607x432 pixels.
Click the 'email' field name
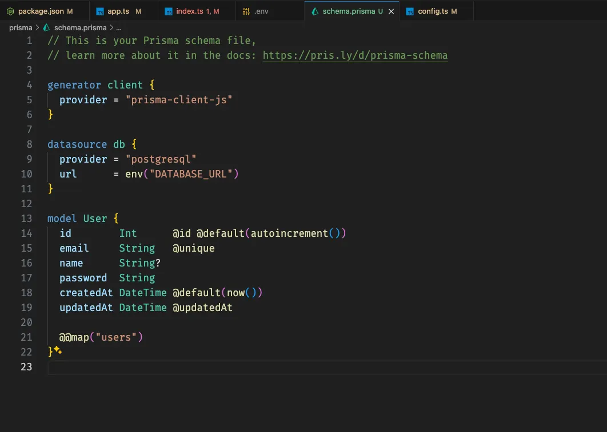tap(74, 248)
